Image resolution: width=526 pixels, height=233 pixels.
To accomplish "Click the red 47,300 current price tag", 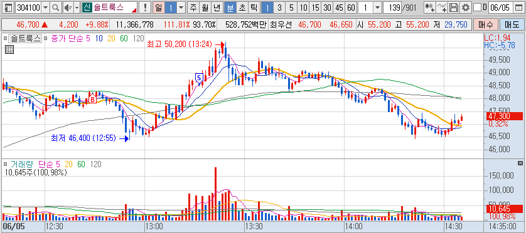I will [x=504, y=116].
